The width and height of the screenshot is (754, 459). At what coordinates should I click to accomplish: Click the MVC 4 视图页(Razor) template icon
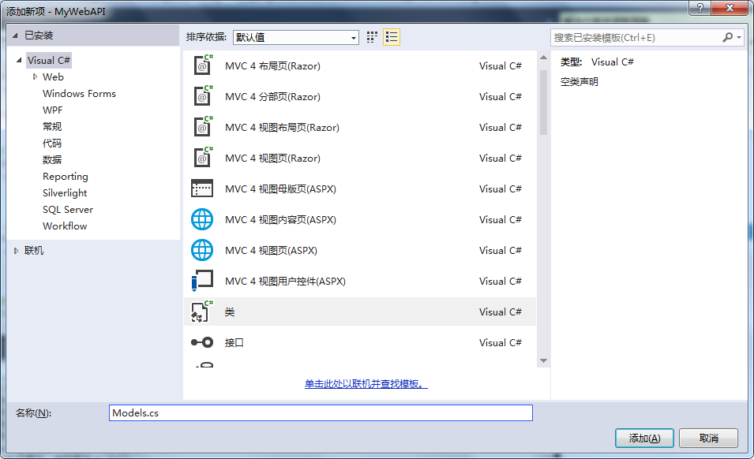[202, 158]
